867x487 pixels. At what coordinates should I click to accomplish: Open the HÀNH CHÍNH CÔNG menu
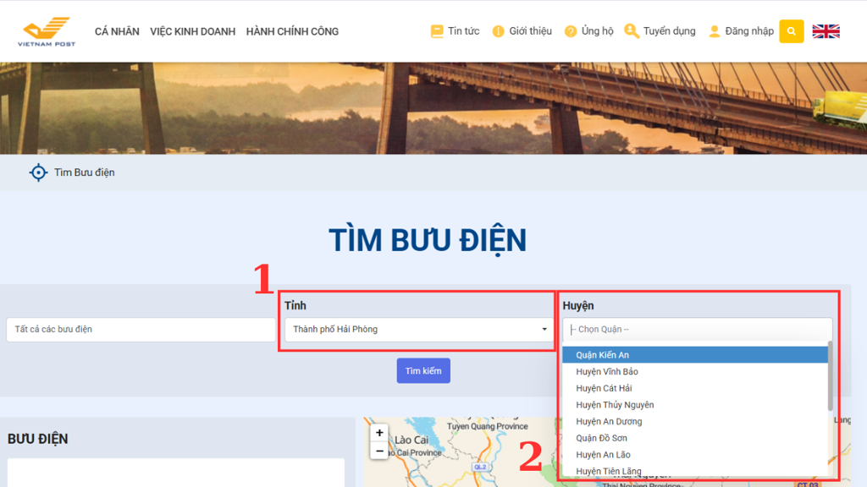click(x=292, y=31)
